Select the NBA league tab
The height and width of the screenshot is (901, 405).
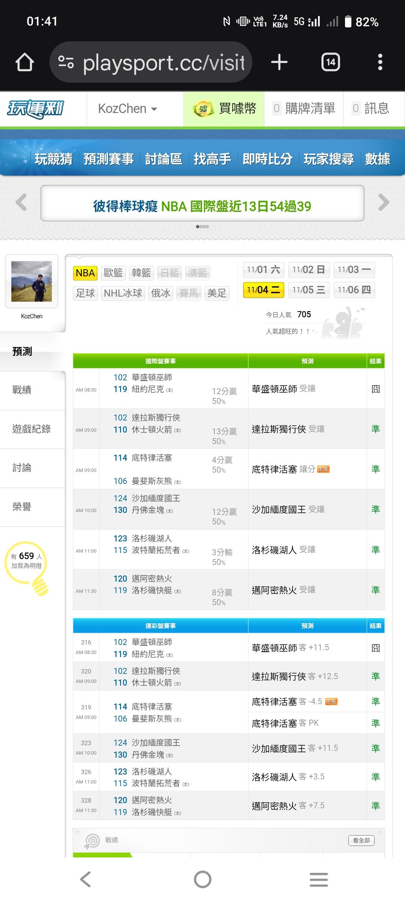click(x=85, y=273)
